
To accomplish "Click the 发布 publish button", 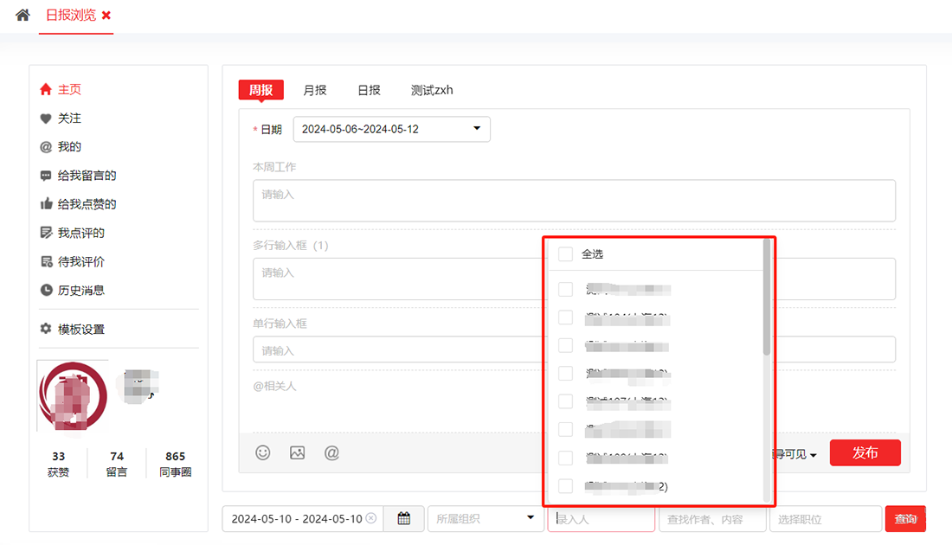I will click(x=865, y=452).
